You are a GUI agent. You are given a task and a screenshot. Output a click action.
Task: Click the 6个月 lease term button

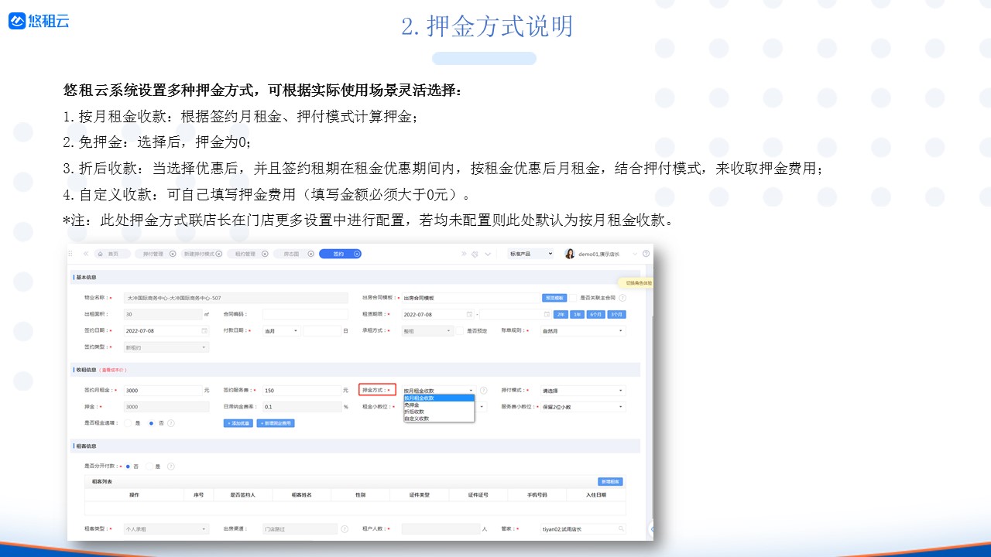pos(596,314)
